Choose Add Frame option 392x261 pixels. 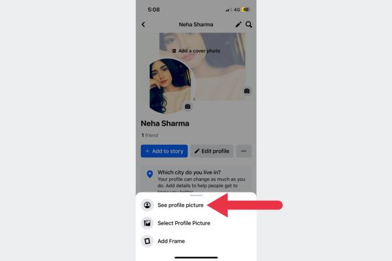coord(171,241)
